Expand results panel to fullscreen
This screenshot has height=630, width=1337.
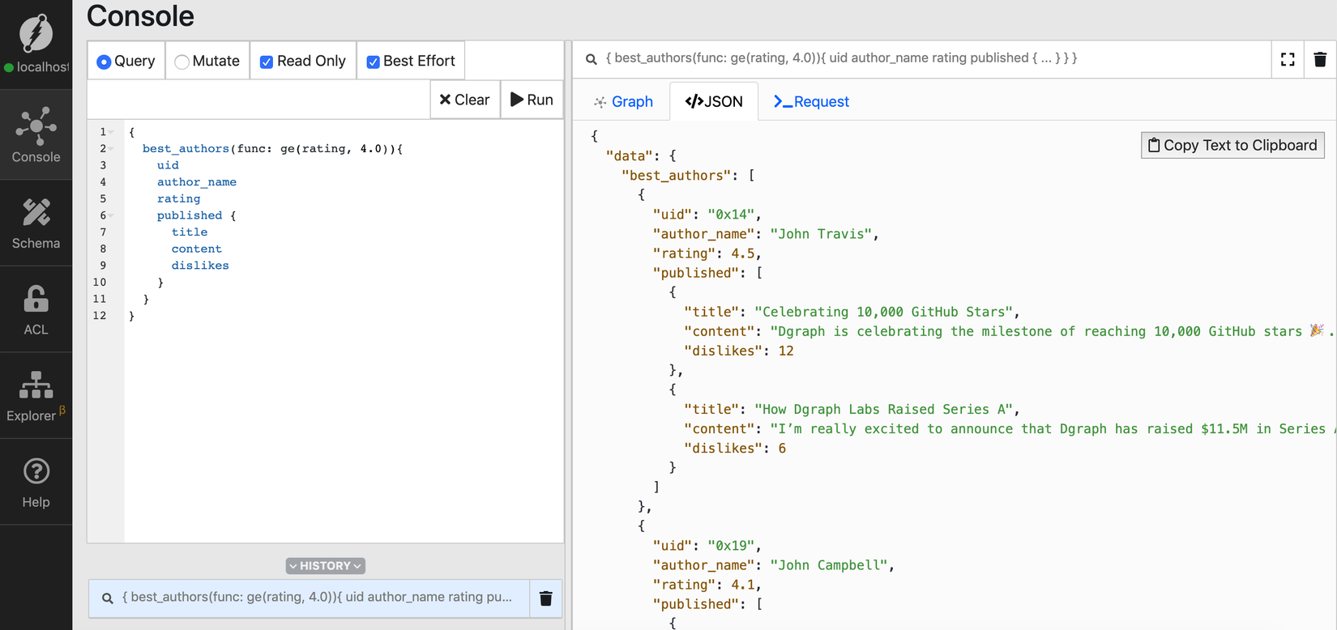1288,59
